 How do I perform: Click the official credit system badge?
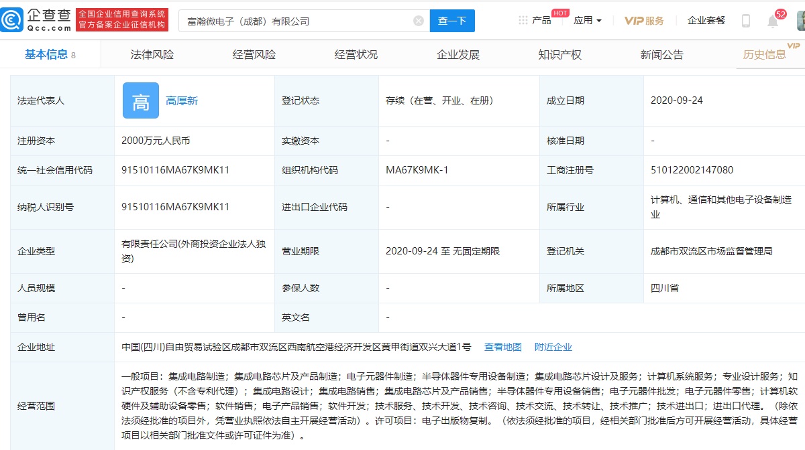(x=121, y=20)
